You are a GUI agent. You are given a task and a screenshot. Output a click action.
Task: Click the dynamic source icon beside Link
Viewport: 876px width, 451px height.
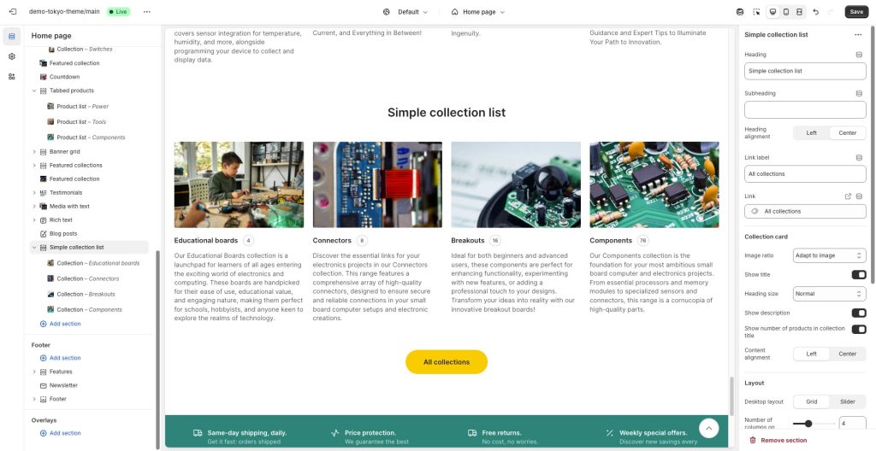point(859,196)
